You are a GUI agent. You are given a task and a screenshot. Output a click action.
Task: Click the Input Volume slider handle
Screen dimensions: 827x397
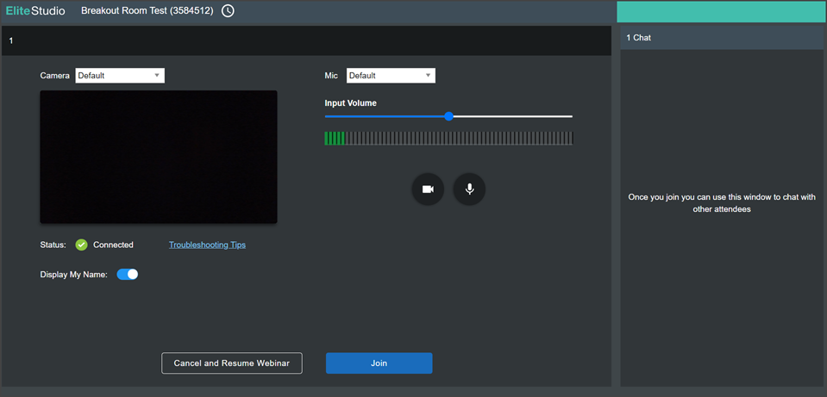448,116
